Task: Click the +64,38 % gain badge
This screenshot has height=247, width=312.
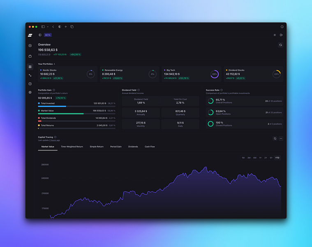Action: pyautogui.click(x=75, y=54)
